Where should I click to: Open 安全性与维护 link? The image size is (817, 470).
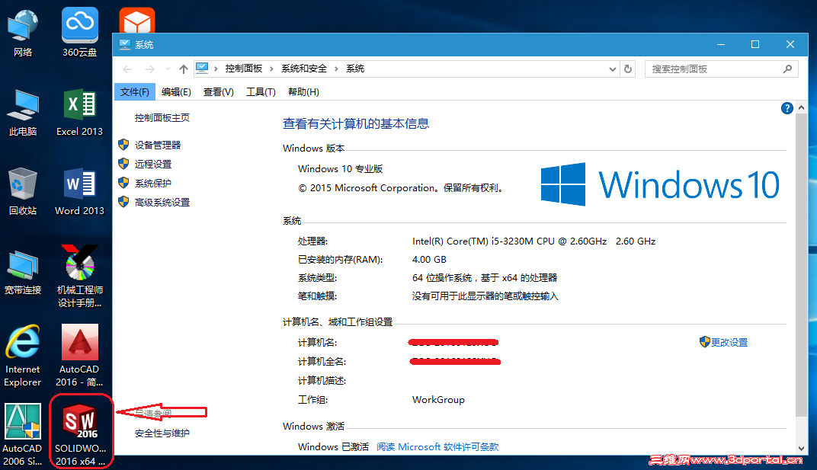click(162, 433)
